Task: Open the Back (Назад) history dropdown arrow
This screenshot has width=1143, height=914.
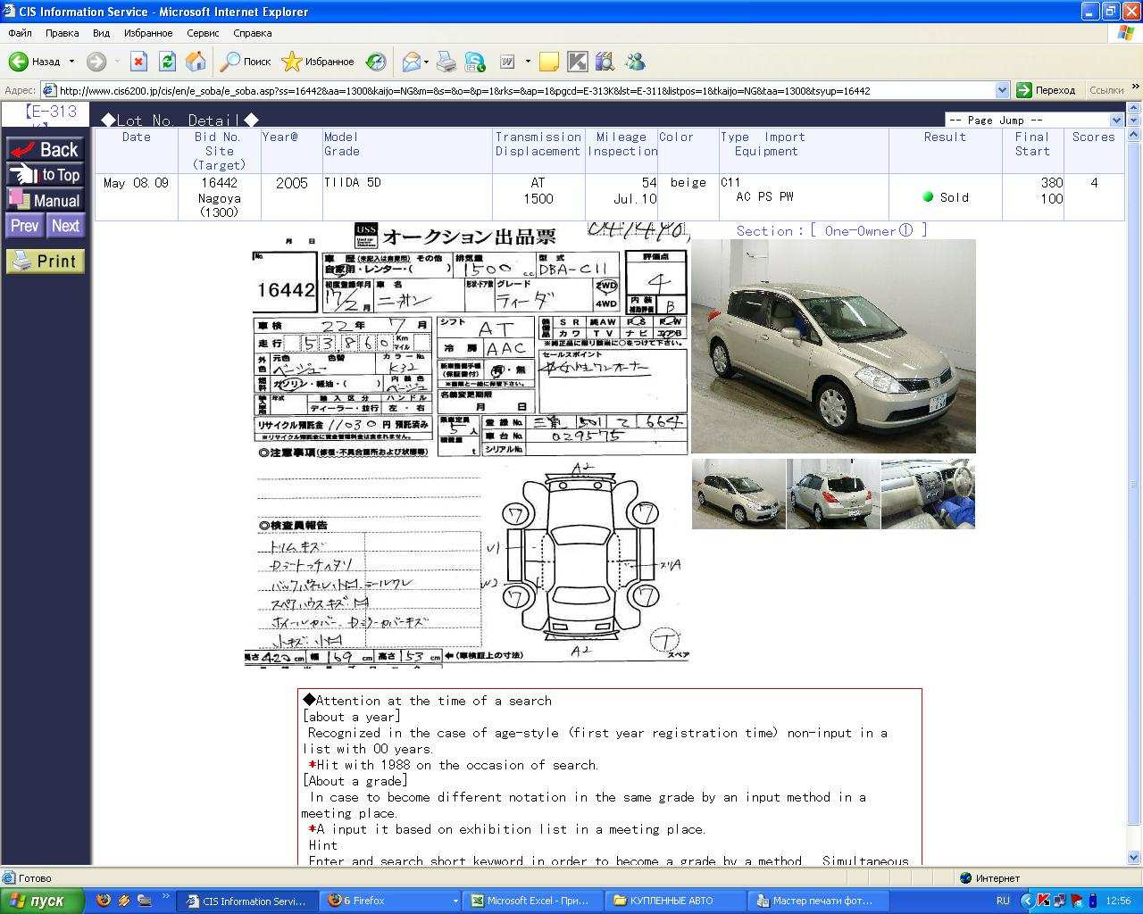Action: coord(71,62)
